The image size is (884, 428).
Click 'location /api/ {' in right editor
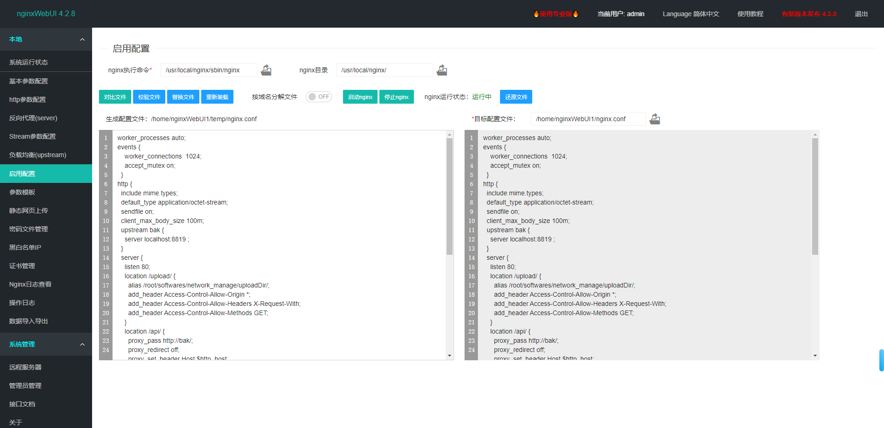pos(510,331)
